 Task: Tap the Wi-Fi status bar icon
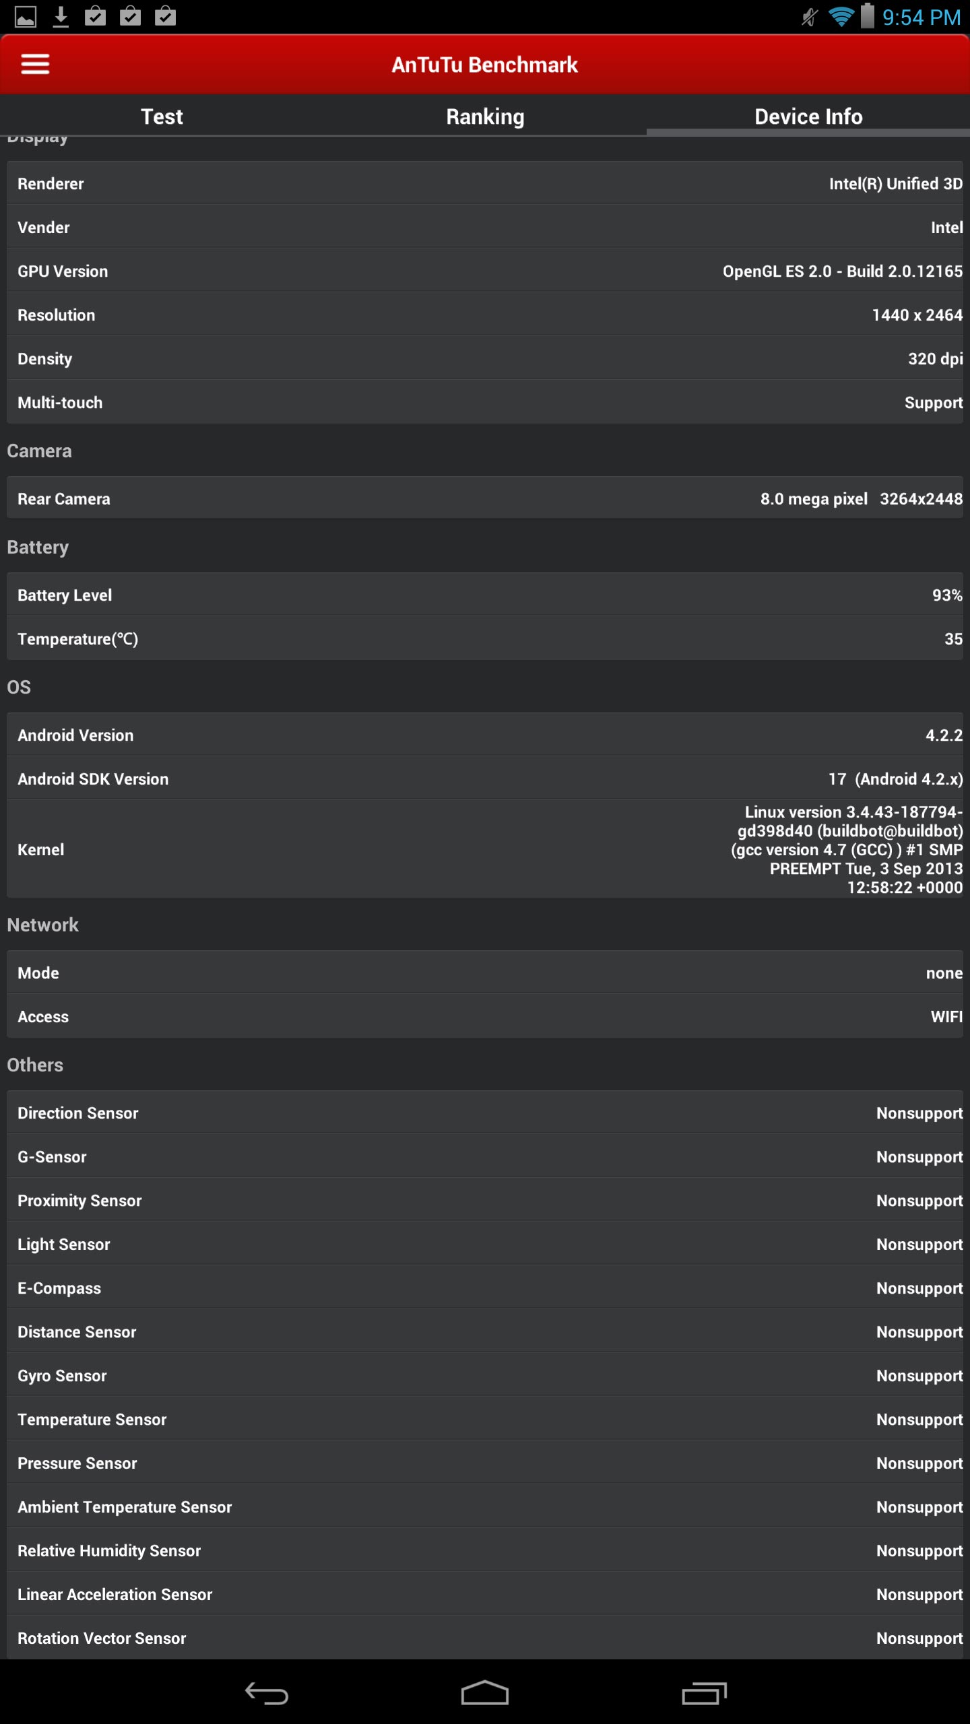[x=841, y=16]
